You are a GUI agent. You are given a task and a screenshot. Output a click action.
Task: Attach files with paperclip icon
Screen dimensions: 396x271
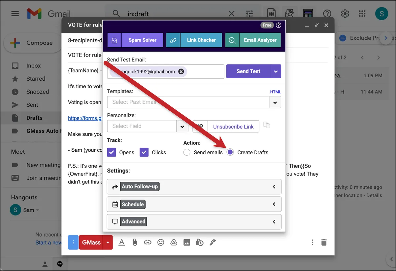[135, 243]
